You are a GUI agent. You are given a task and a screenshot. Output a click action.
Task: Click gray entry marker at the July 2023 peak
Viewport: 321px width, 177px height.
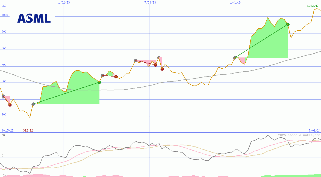(x=159, y=57)
